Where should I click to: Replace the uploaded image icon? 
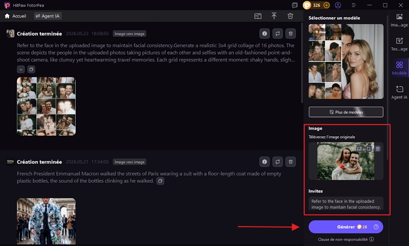click(359, 149)
